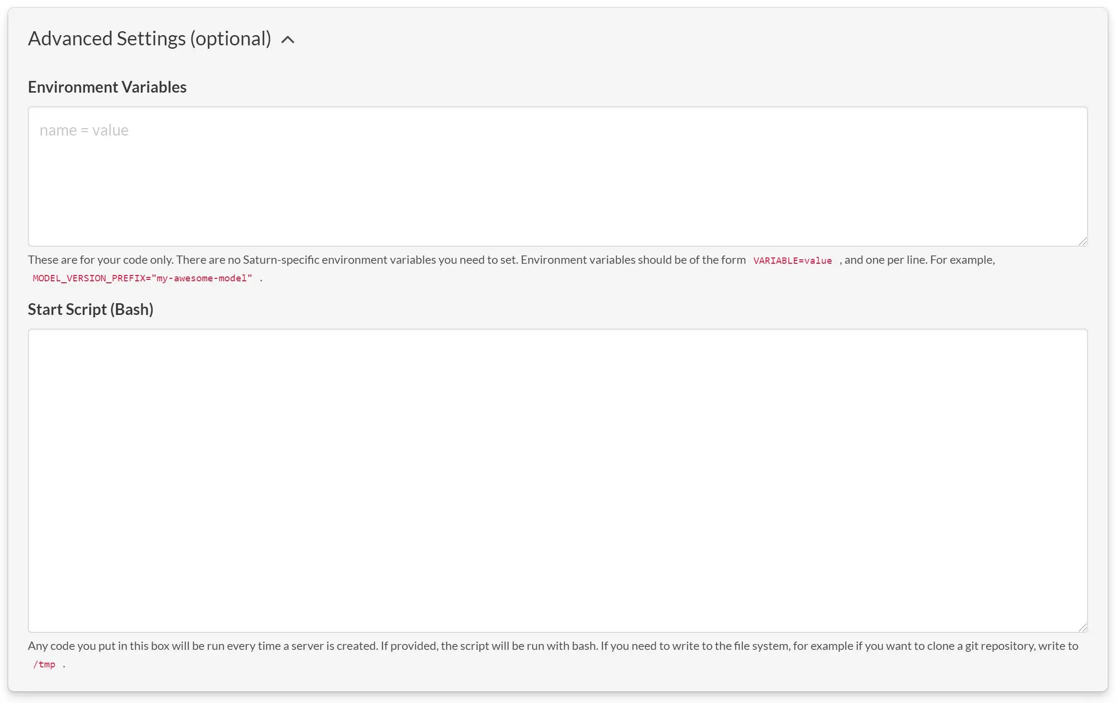Click 'the script will be run with bash' text
The width and height of the screenshot is (1115, 703).
click(518, 646)
